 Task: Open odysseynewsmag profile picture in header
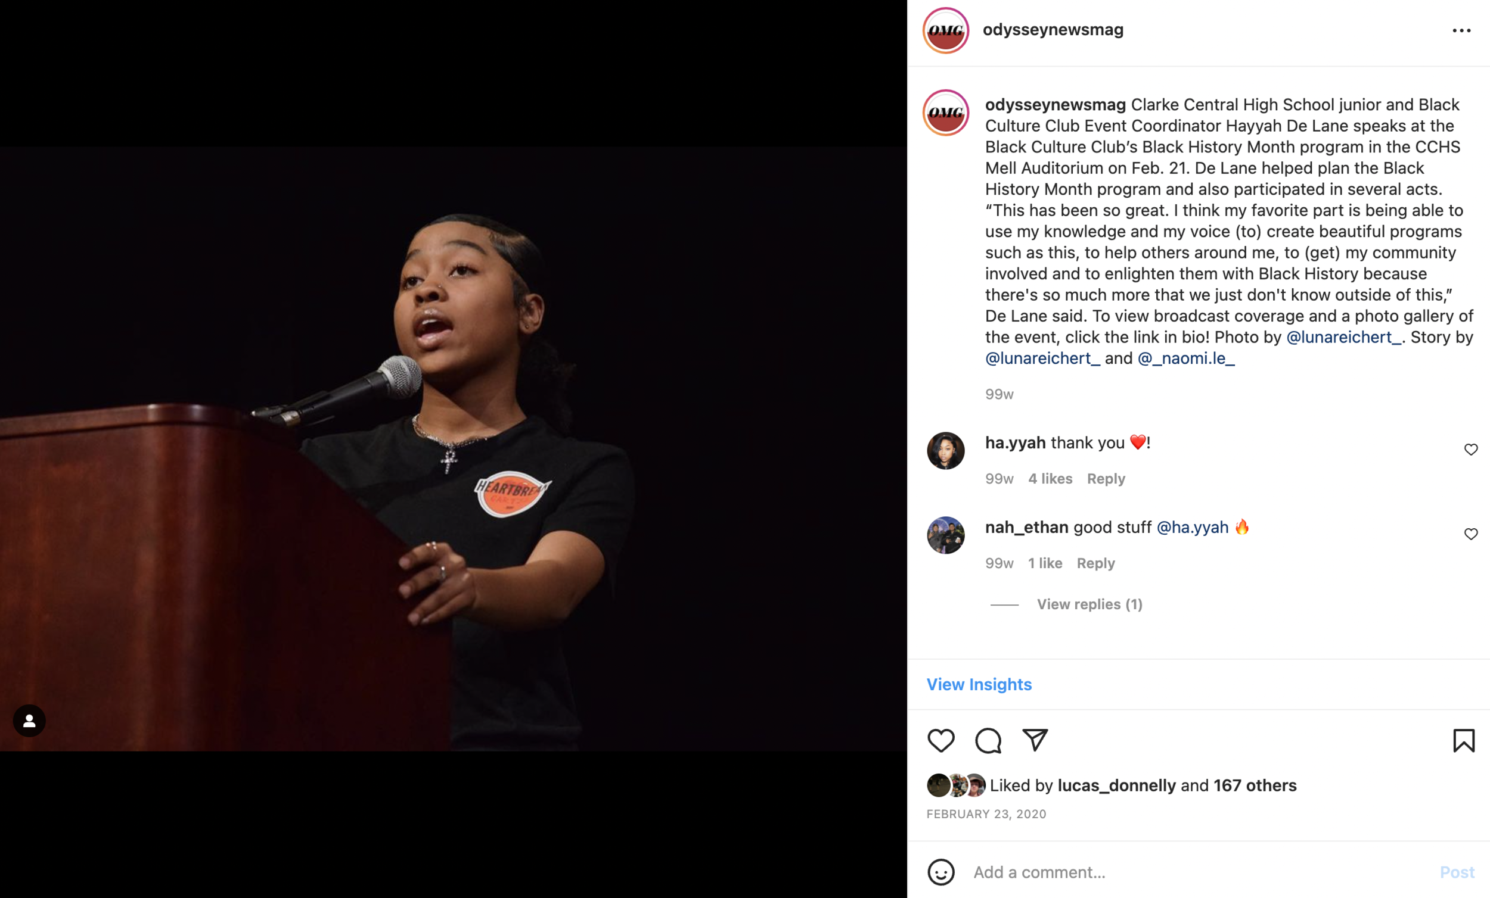point(946,30)
